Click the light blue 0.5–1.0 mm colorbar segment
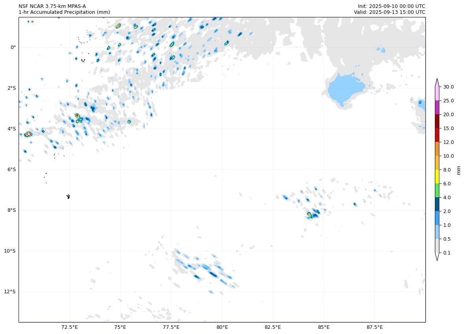465x334 pixels. (x=437, y=232)
